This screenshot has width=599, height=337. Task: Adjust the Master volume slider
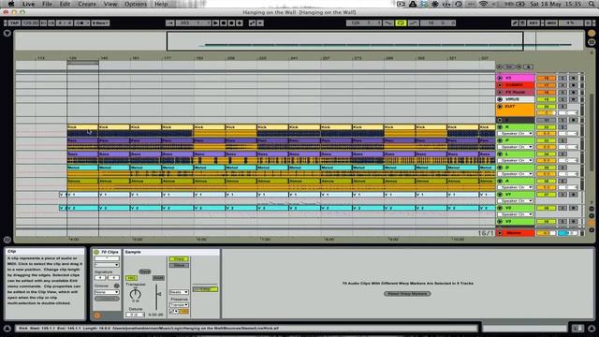tap(546, 233)
